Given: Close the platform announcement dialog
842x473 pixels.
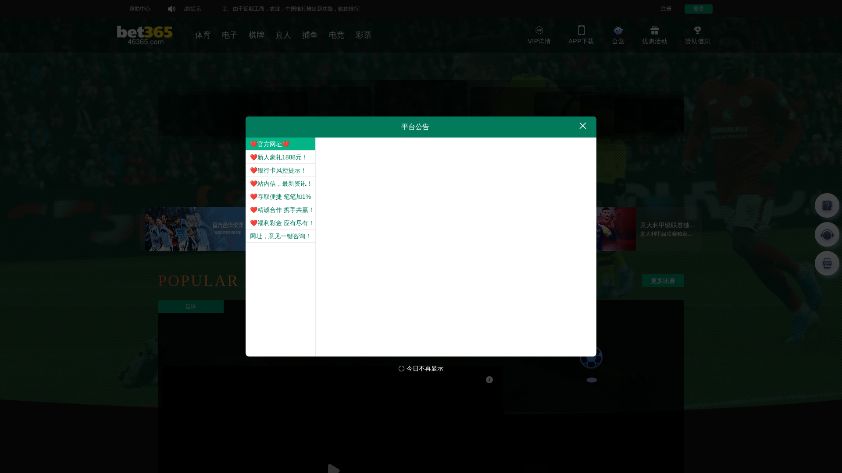Looking at the screenshot, I should [582, 126].
